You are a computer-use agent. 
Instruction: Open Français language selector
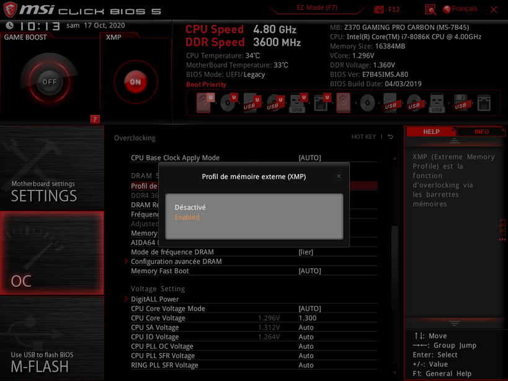(x=460, y=9)
